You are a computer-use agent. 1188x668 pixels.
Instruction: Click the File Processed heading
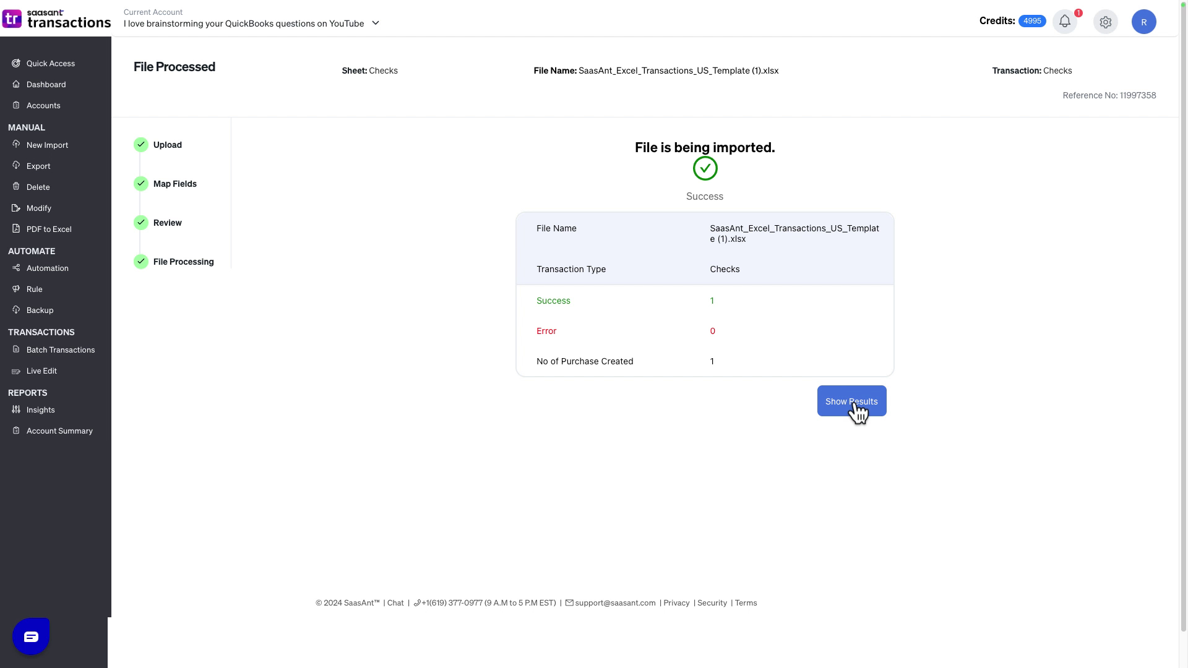pos(174,67)
